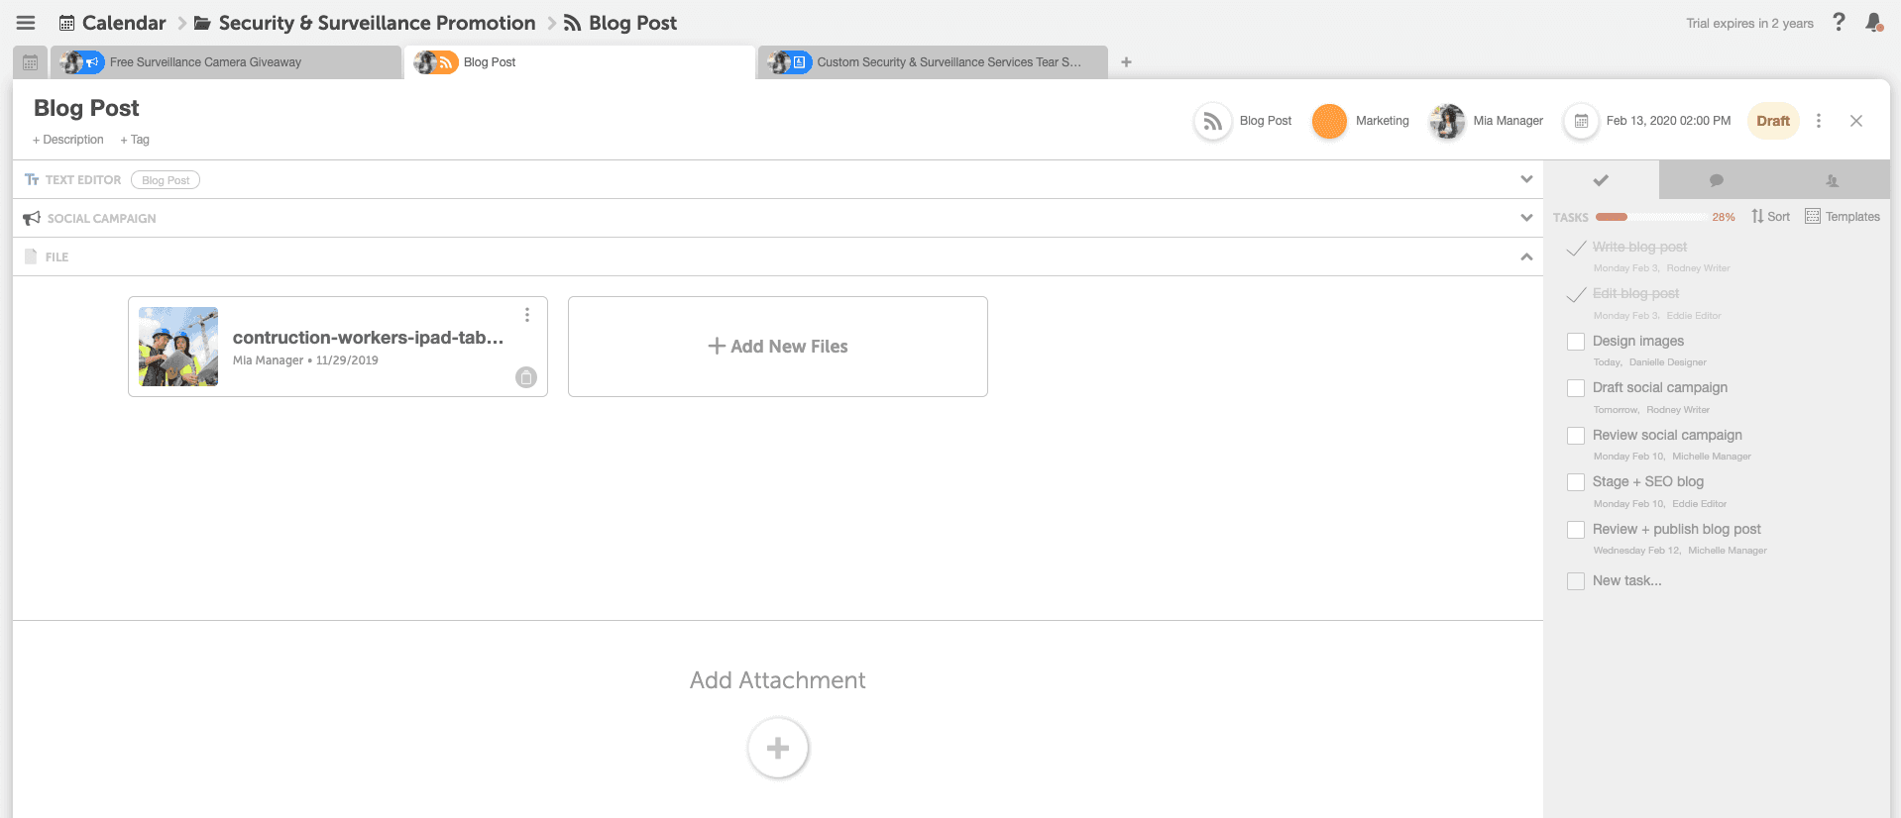Switch to Custom Security & Surveillance Services tab
Image resolution: width=1901 pixels, height=818 pixels.
pos(948,62)
